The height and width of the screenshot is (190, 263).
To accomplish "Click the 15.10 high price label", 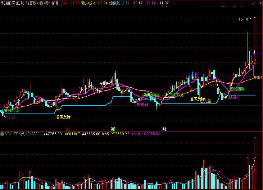I will [243, 19].
